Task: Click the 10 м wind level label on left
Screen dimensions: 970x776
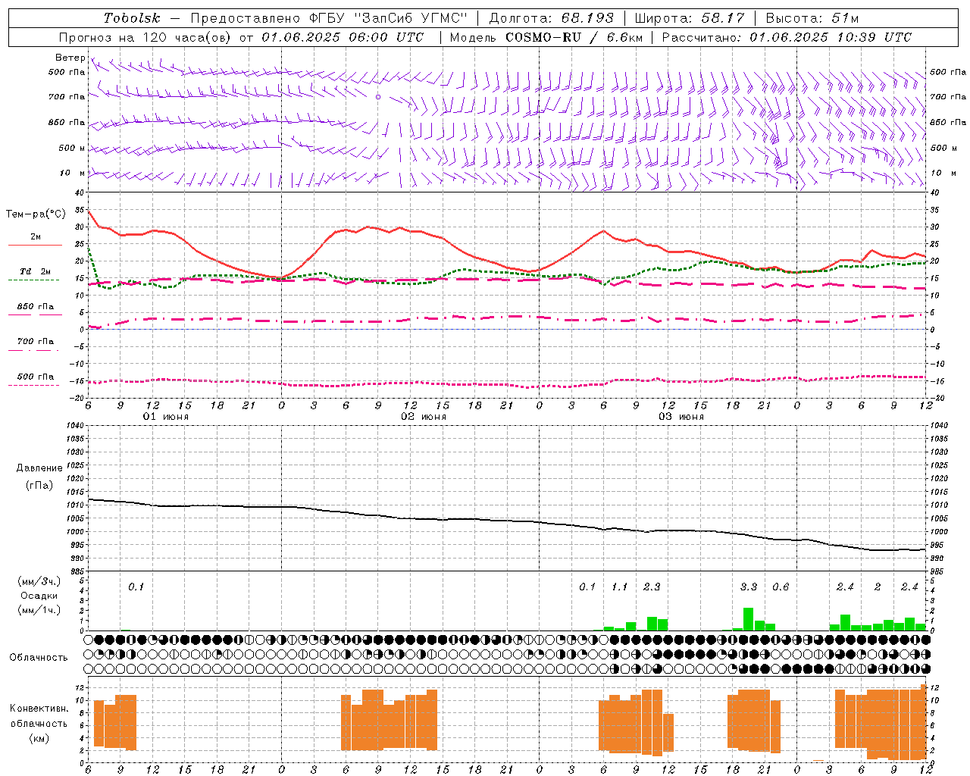Action: coord(72,174)
